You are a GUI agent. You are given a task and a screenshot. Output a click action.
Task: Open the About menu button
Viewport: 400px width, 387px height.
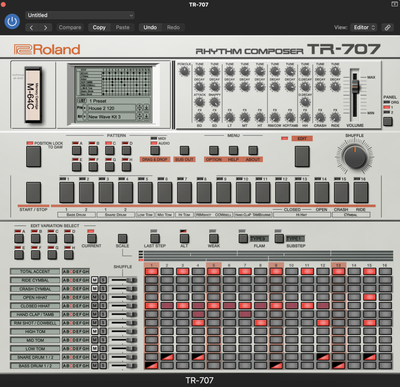253,150
